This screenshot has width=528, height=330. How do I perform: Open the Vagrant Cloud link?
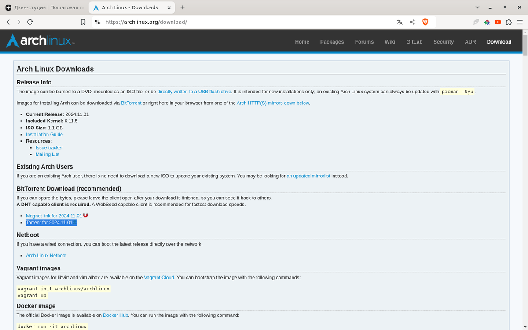click(x=159, y=278)
